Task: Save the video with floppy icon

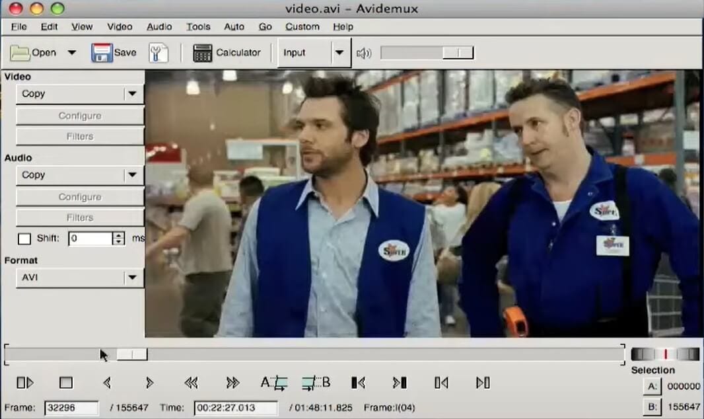Action: click(x=114, y=53)
